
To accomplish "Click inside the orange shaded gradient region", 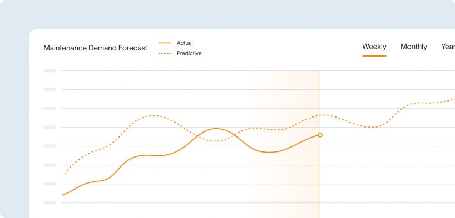I will (x=290, y=180).
